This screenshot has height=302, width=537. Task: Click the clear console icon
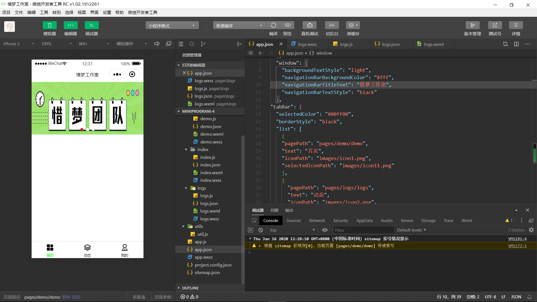pyautogui.click(x=261, y=230)
